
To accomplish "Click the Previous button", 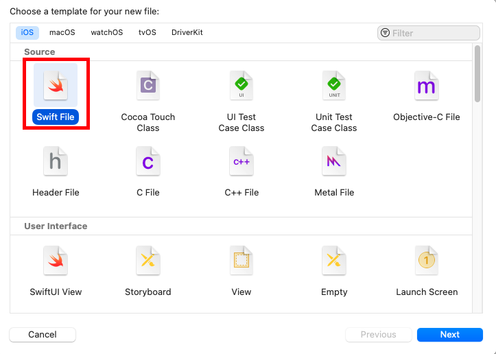I will (378, 335).
